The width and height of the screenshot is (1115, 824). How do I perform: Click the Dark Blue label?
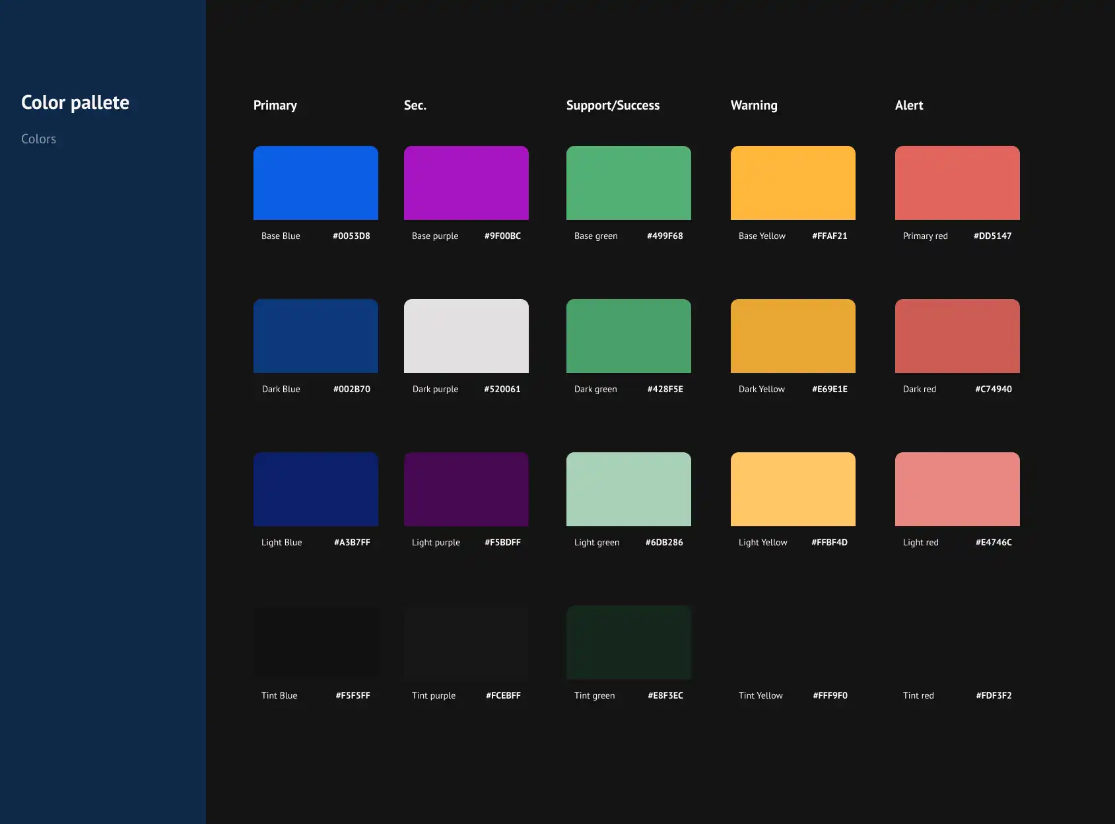281,389
